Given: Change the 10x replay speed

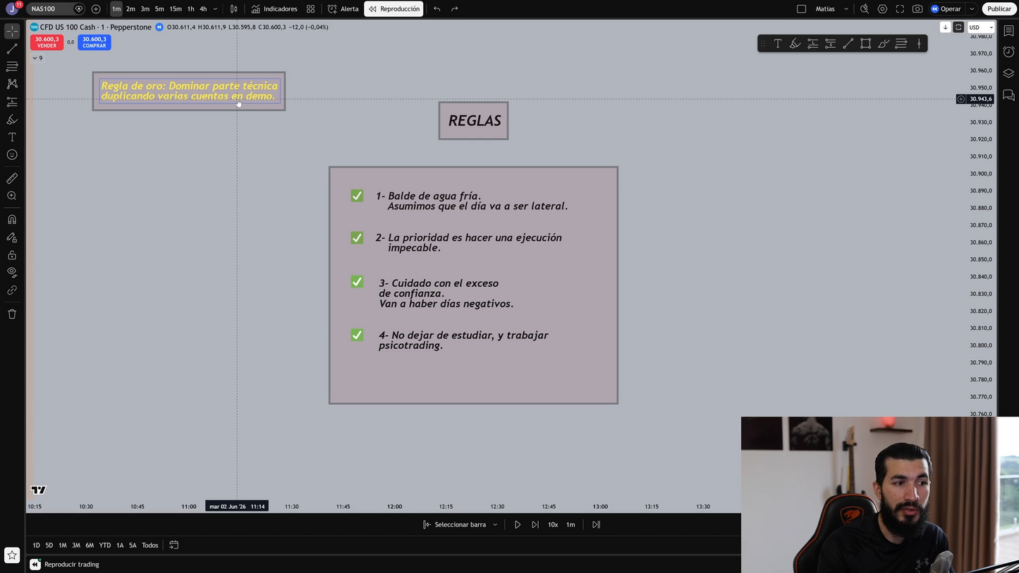Looking at the screenshot, I should click(x=553, y=524).
